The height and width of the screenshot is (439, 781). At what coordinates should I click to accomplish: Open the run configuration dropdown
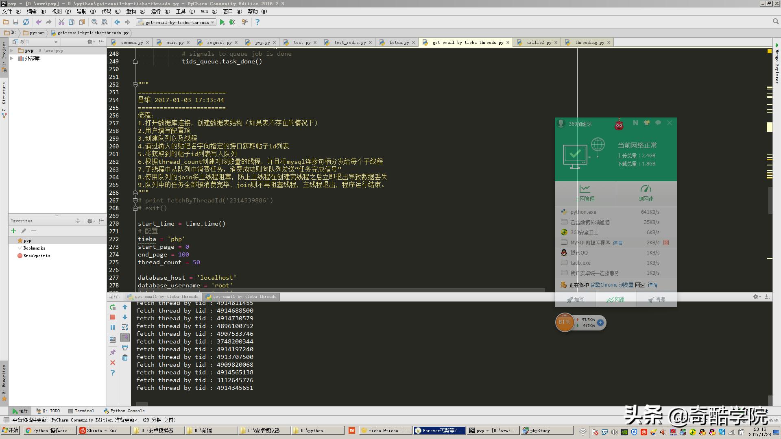coord(212,22)
